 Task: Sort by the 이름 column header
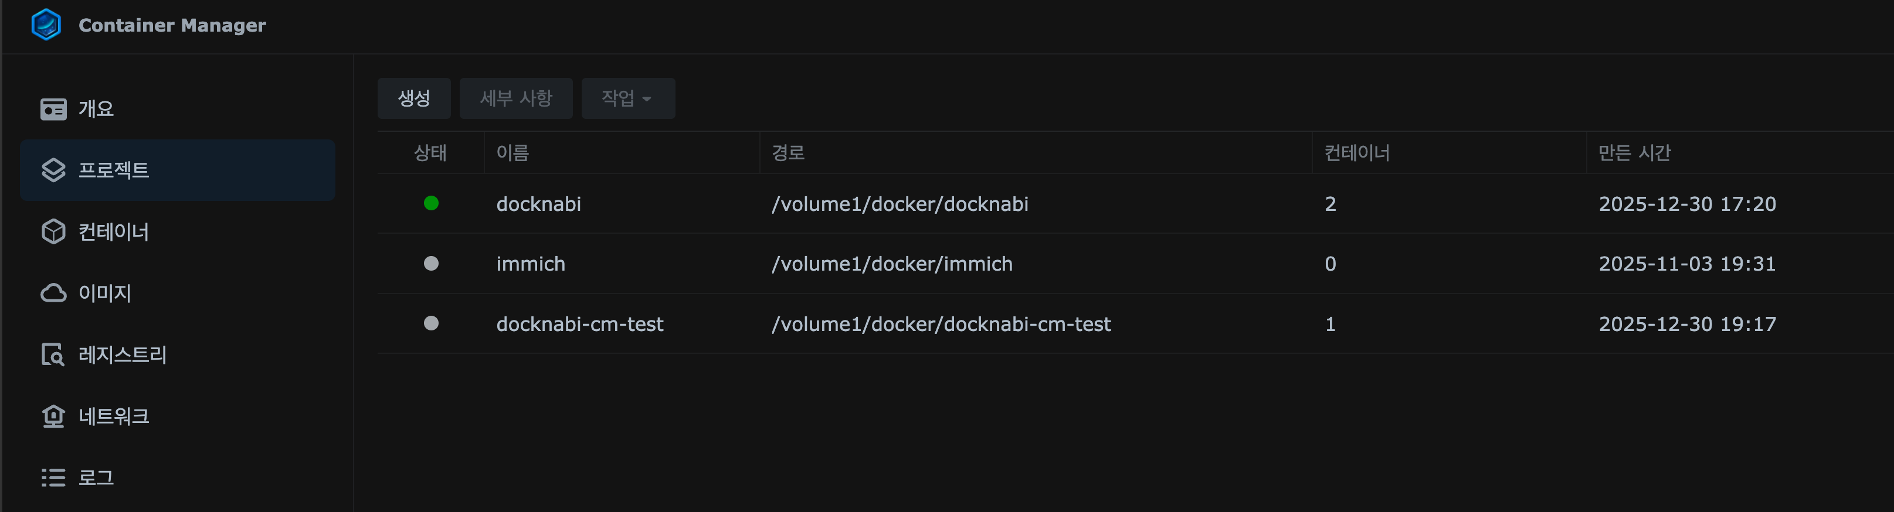pyautogui.click(x=512, y=153)
